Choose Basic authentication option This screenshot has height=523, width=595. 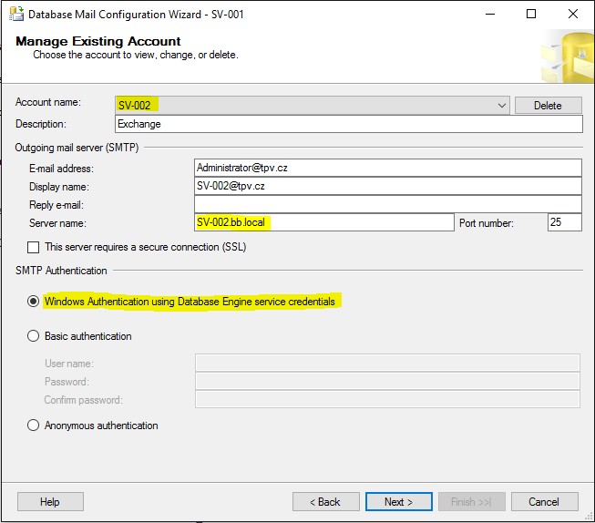(34, 336)
